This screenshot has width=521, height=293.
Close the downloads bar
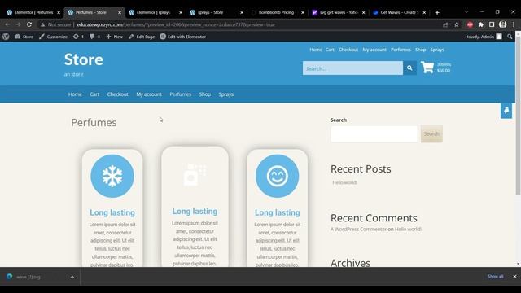(x=514, y=277)
